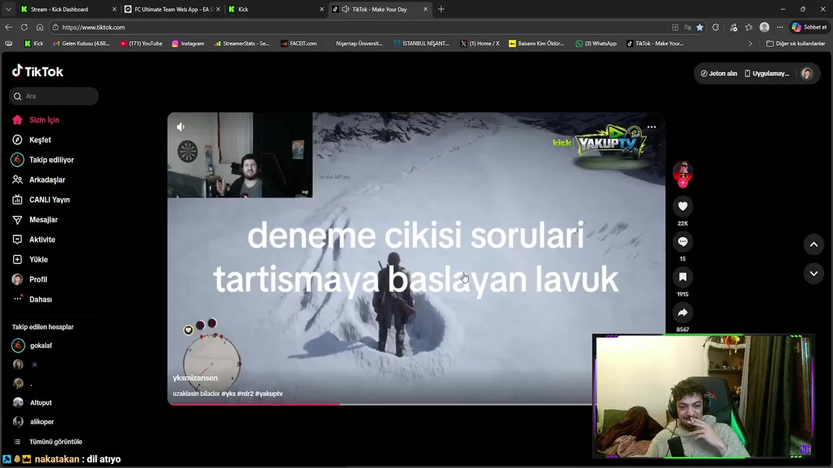Click the #yks hashtag in caption

(x=228, y=394)
